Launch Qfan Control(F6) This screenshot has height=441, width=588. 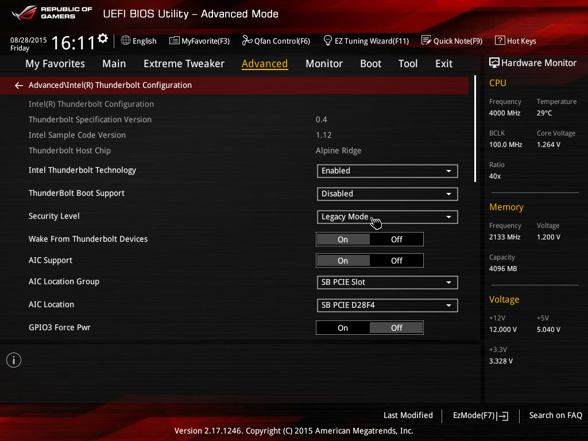[x=276, y=41]
